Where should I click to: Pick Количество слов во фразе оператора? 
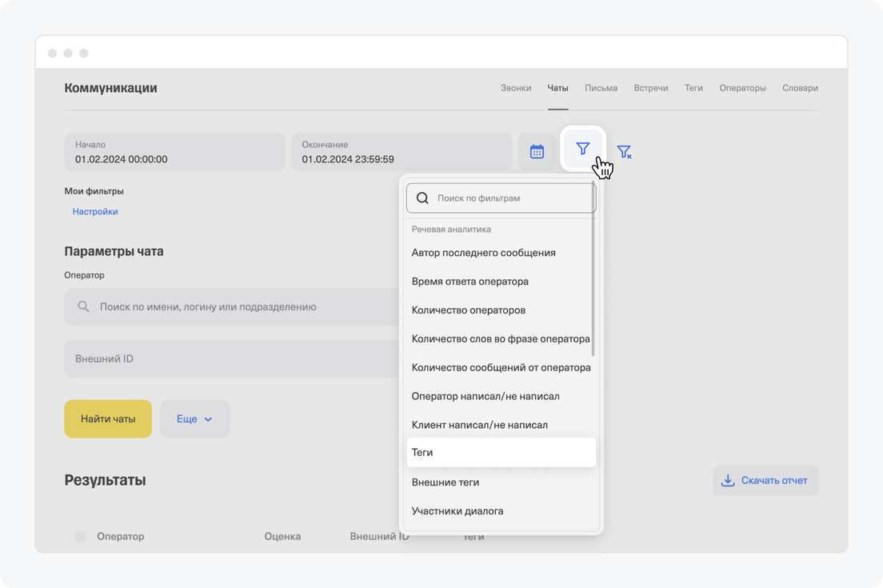click(500, 339)
